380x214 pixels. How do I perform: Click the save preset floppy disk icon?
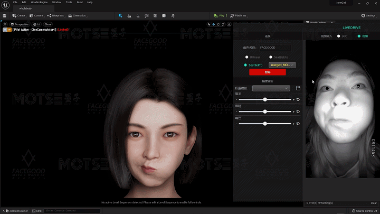tap(298, 88)
